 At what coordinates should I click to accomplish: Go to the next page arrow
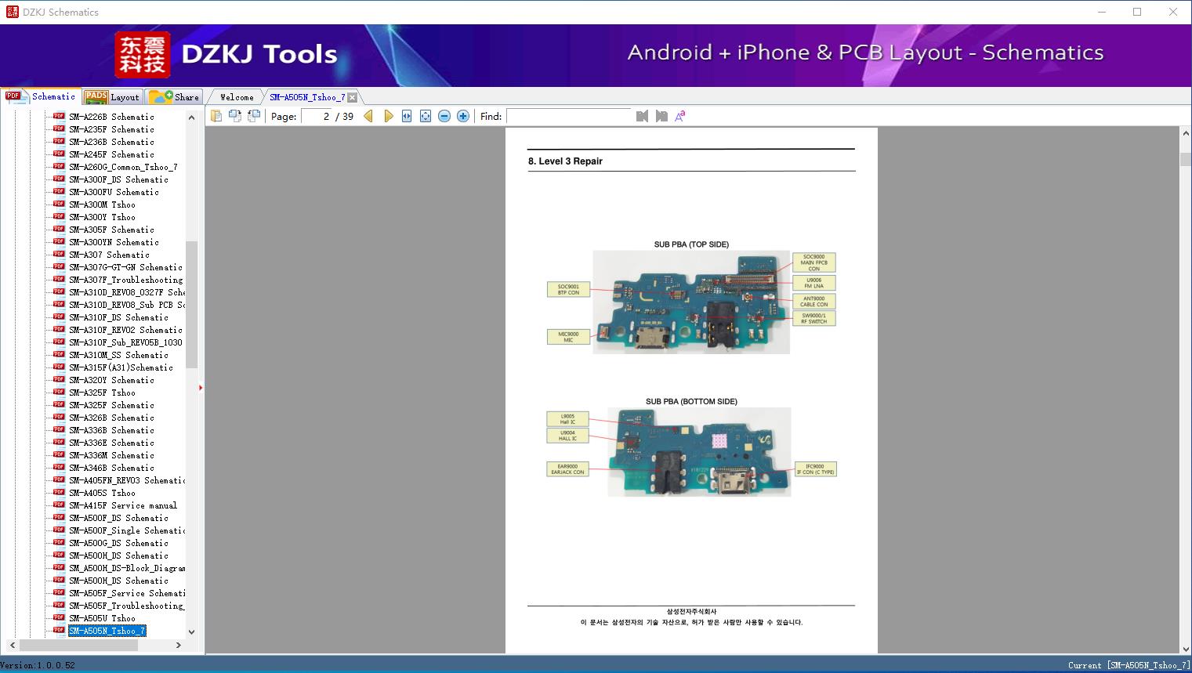388,116
